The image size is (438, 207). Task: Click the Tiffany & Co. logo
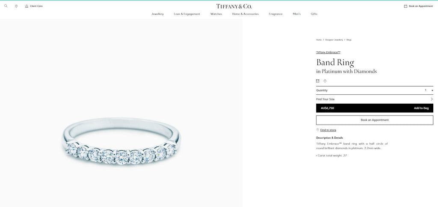234,6
